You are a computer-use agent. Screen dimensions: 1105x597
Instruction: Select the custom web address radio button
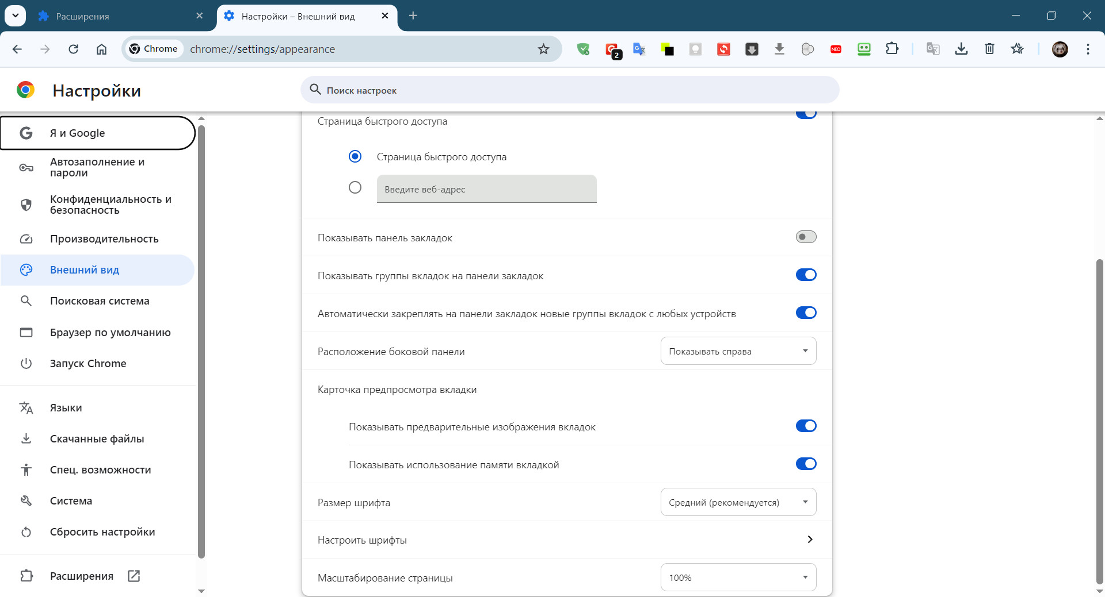355,187
